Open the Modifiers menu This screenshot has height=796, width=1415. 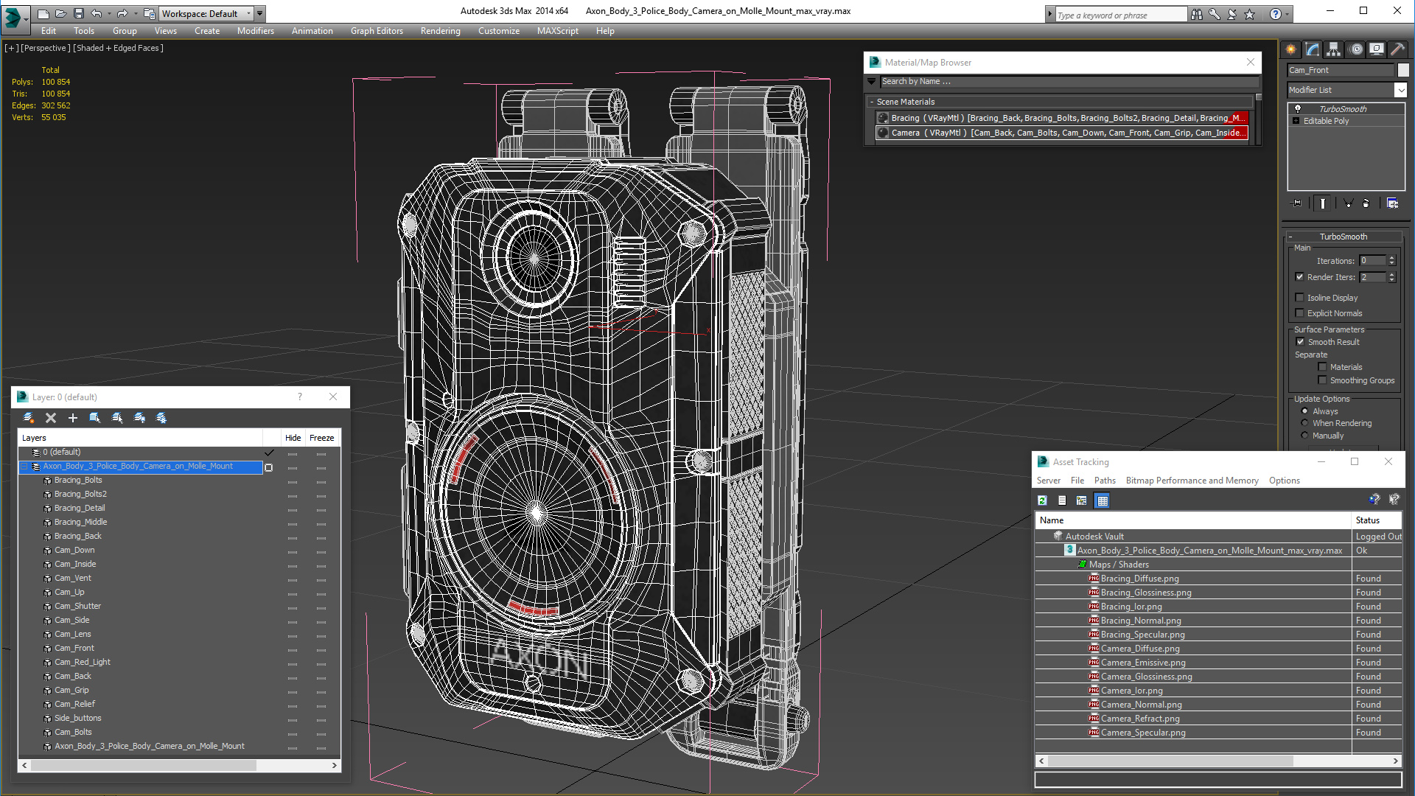point(256,31)
